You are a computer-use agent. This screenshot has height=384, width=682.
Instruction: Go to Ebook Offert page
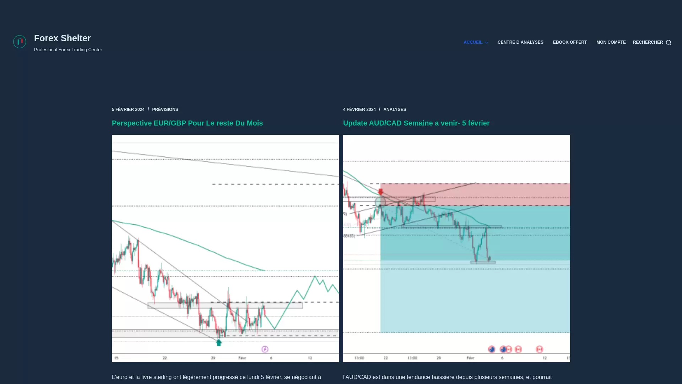pyautogui.click(x=569, y=42)
